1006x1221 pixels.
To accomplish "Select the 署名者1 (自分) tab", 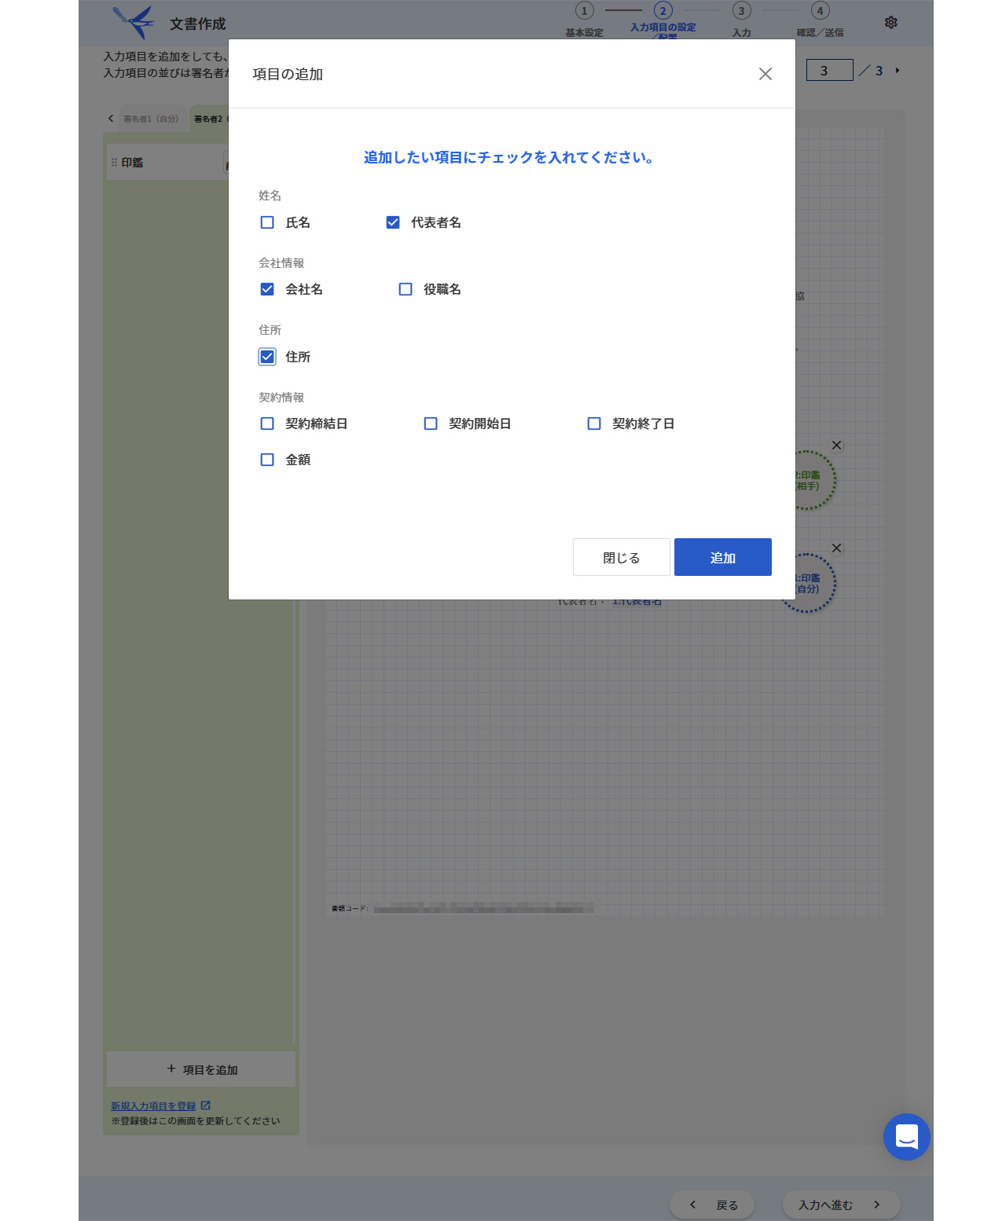I will click(x=152, y=119).
